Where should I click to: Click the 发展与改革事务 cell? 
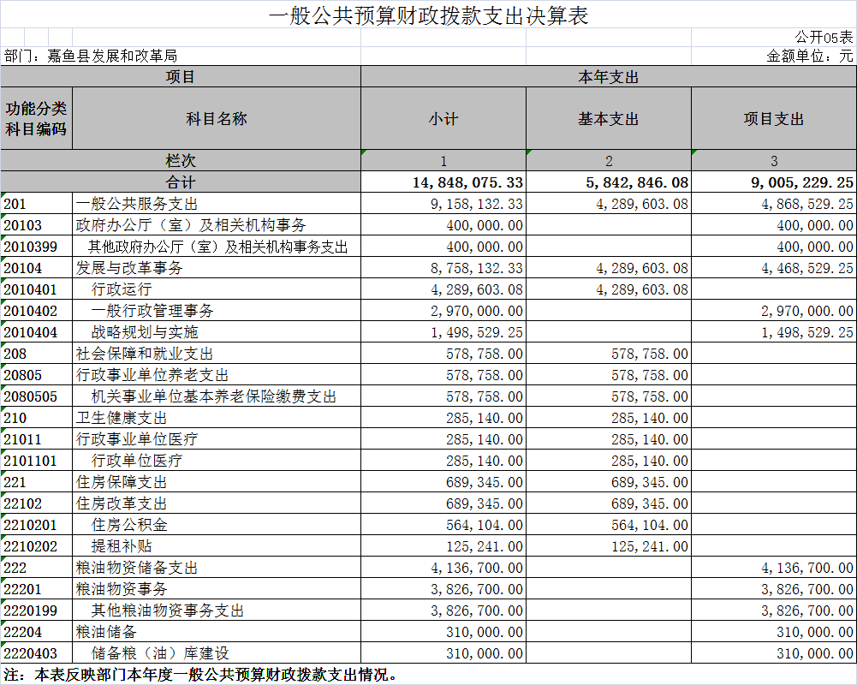pos(217,267)
